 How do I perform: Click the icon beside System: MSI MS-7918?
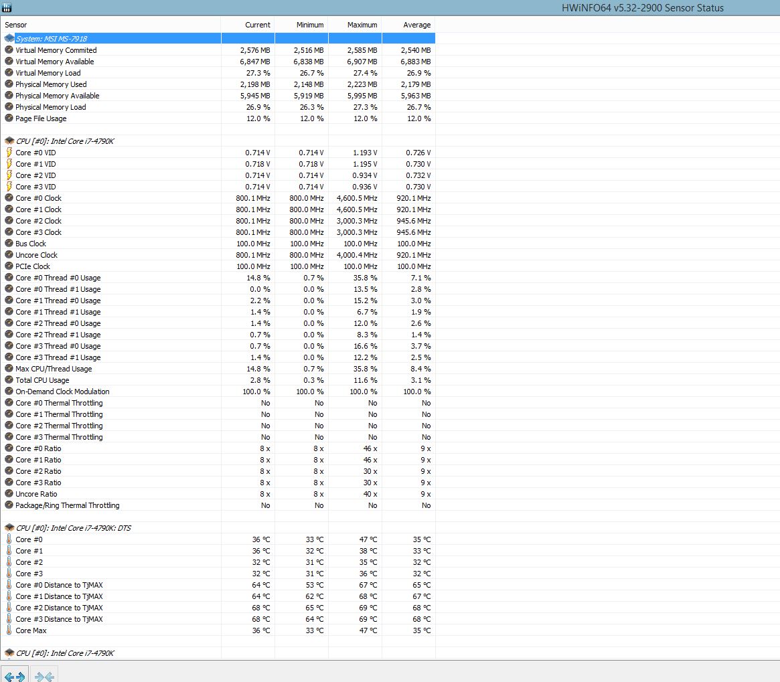coord(9,38)
